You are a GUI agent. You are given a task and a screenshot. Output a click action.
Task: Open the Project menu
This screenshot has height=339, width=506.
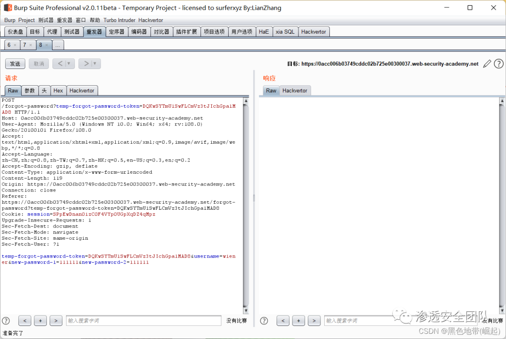pos(26,20)
